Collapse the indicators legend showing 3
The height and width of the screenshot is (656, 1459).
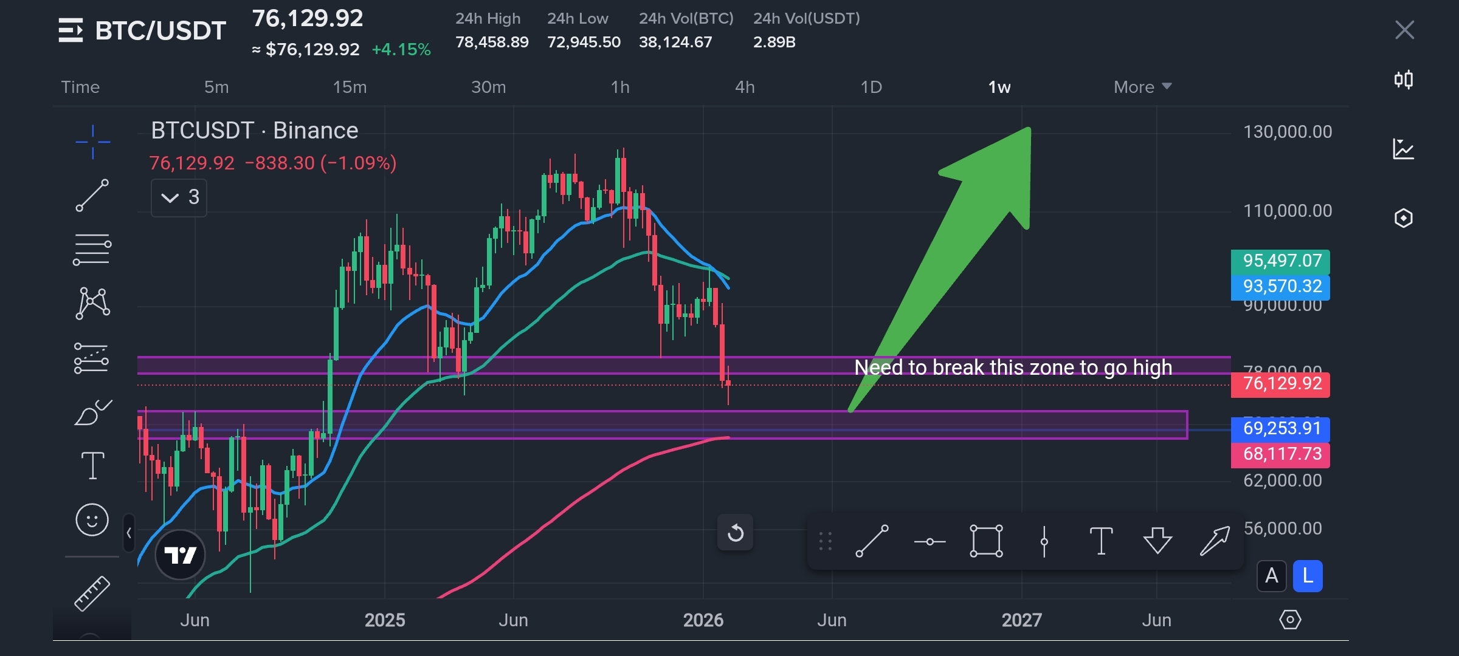[179, 197]
